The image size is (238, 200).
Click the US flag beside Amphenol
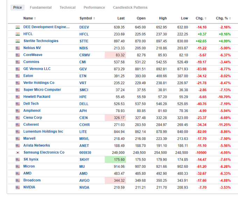pos(18,111)
